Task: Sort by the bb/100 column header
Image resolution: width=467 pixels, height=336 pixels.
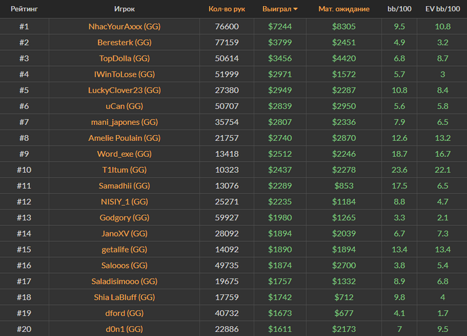Action: click(400, 9)
